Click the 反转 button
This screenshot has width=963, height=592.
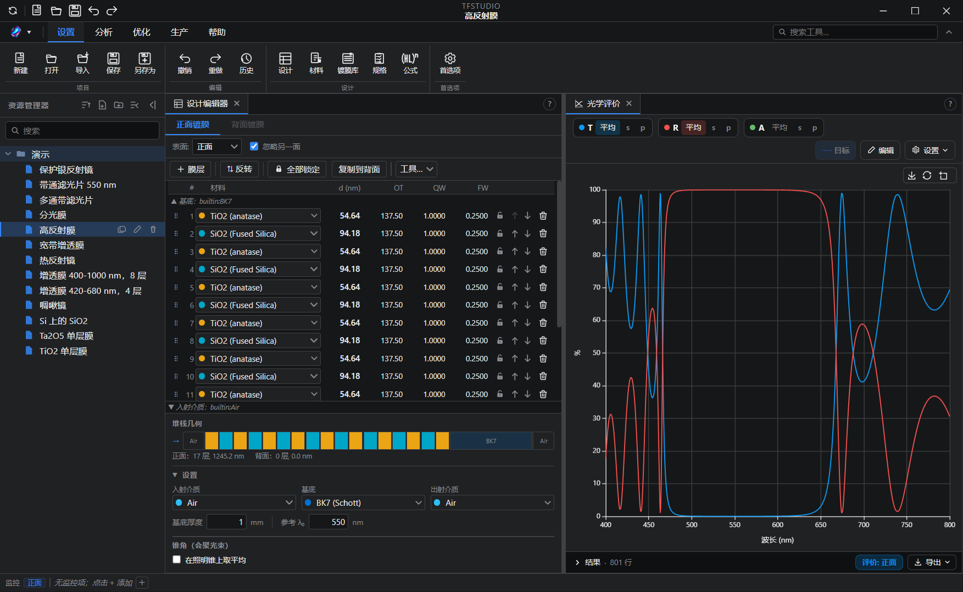tap(240, 169)
